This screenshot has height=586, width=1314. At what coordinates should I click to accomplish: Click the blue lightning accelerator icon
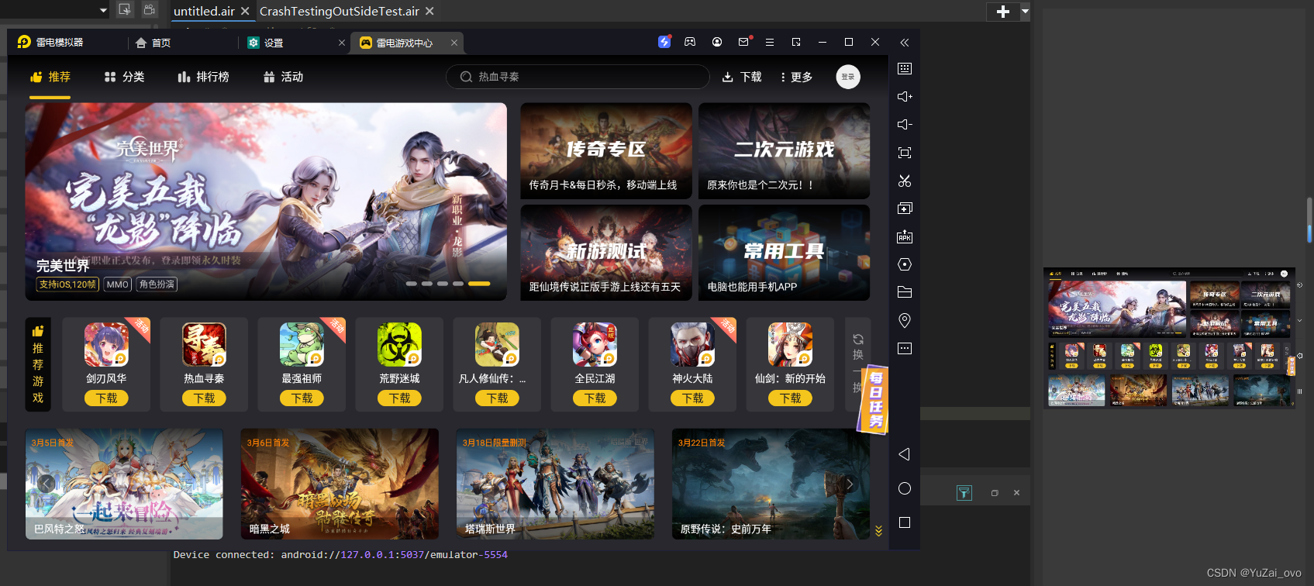coord(664,42)
